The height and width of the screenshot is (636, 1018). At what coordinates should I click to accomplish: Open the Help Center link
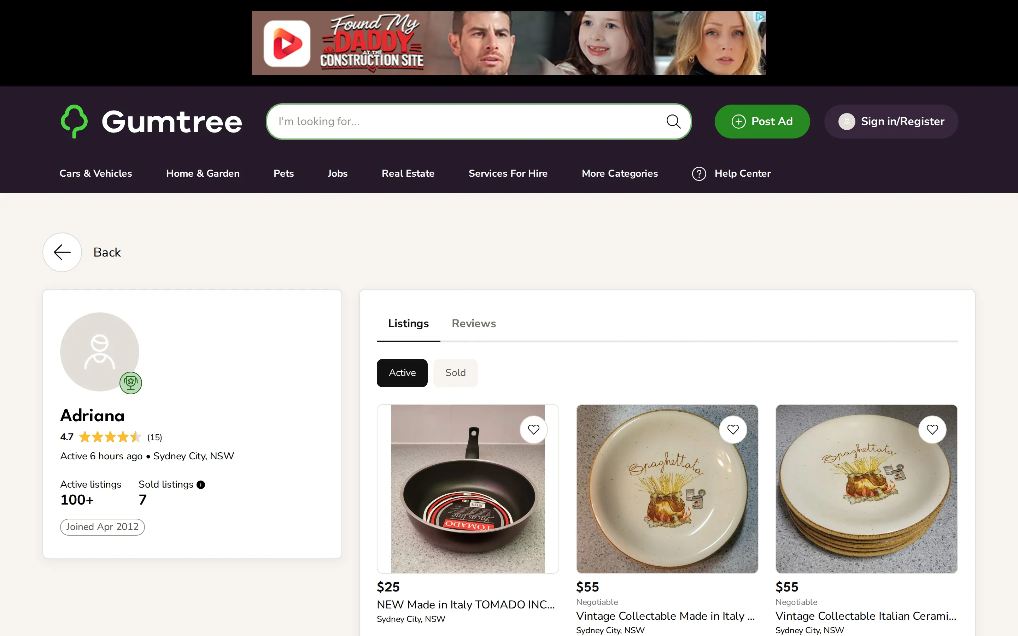click(742, 173)
